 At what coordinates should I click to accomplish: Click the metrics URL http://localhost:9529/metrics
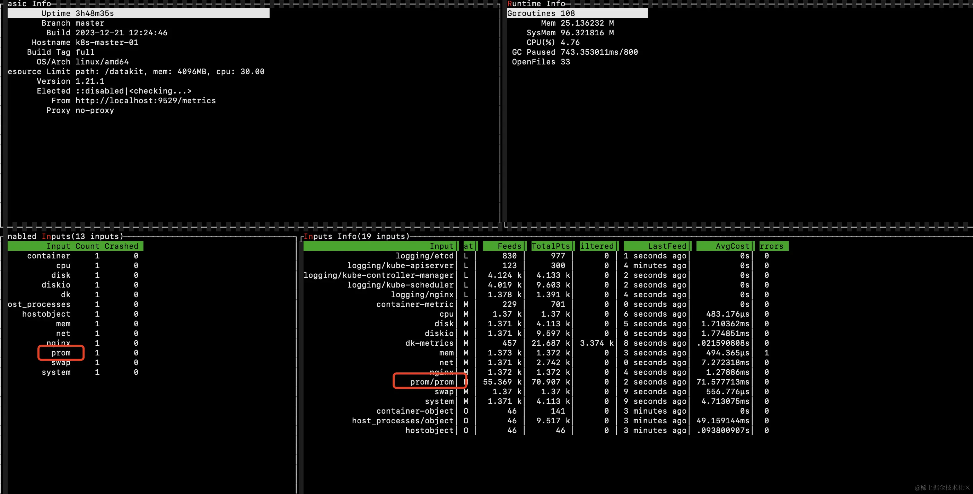(x=146, y=100)
